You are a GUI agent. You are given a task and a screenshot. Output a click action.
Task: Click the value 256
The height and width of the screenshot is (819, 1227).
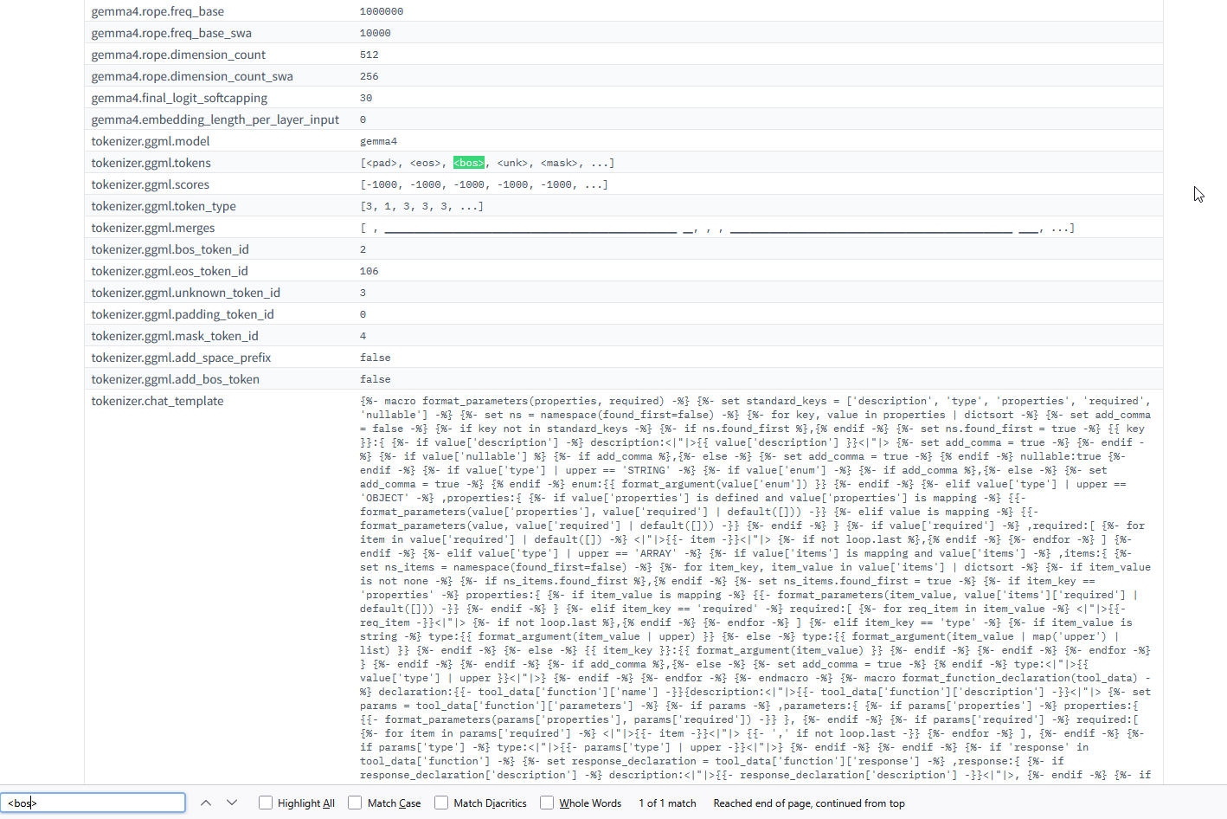369,76
